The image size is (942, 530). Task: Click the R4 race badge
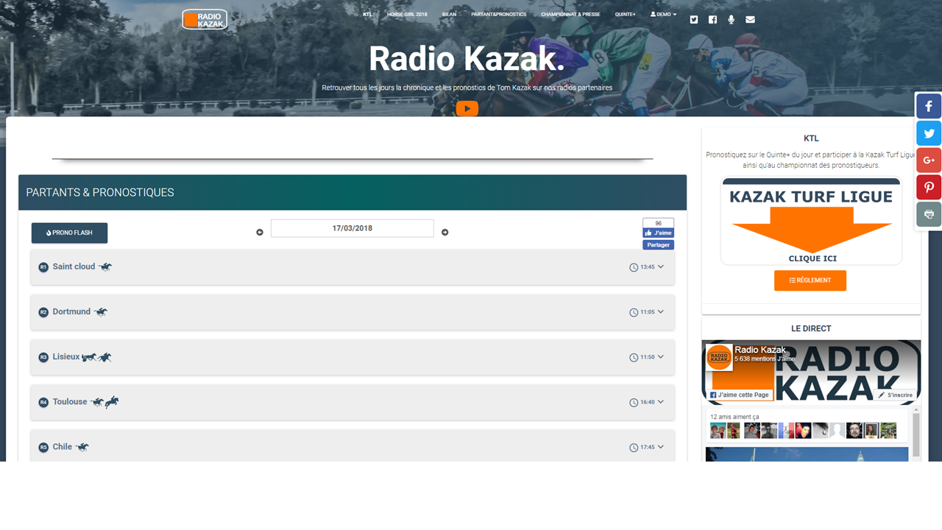coord(43,403)
